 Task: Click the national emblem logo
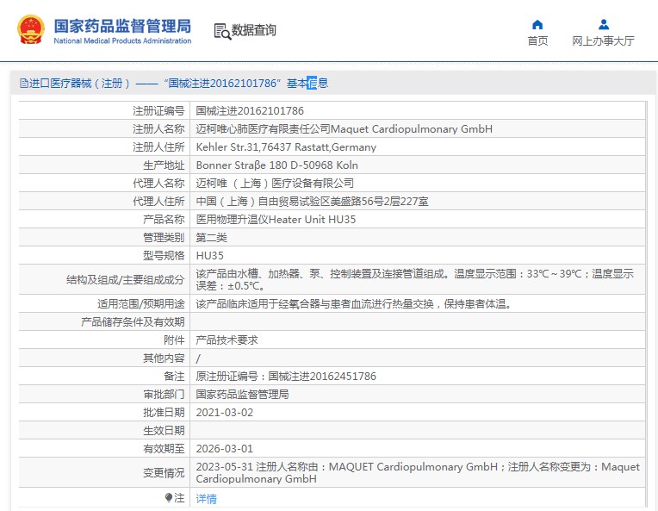pos(31,29)
